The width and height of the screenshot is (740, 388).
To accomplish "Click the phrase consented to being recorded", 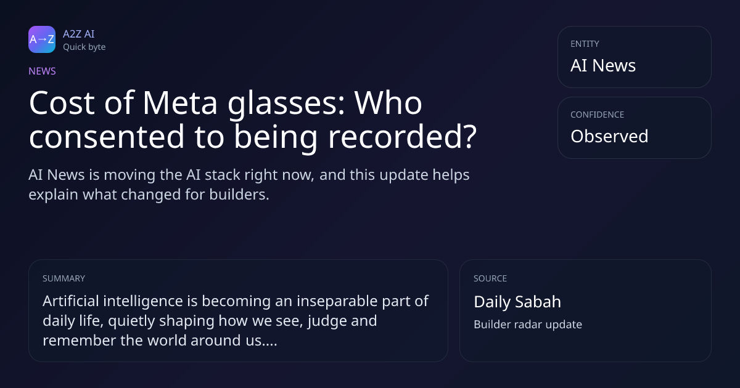I will tap(253, 138).
